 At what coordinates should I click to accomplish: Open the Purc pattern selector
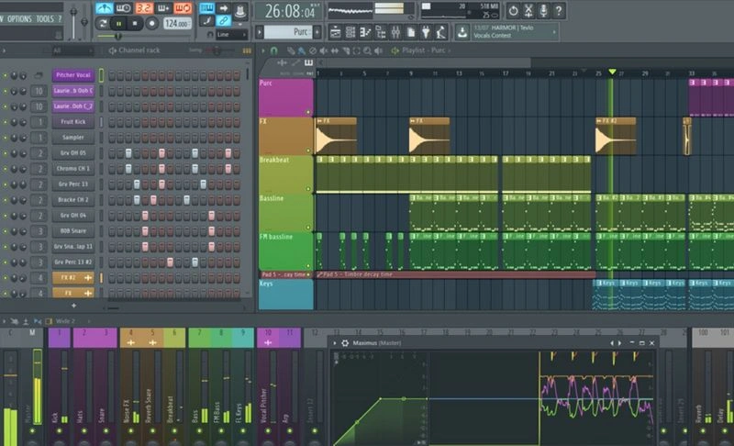(x=287, y=32)
